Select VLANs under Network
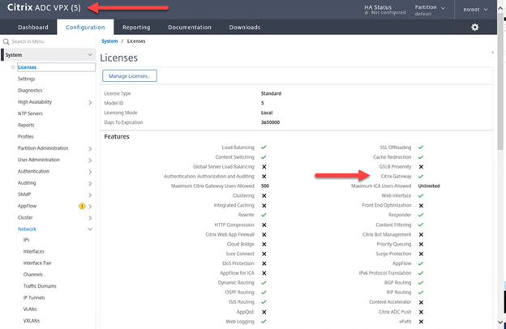506x329 pixels. [x=30, y=309]
